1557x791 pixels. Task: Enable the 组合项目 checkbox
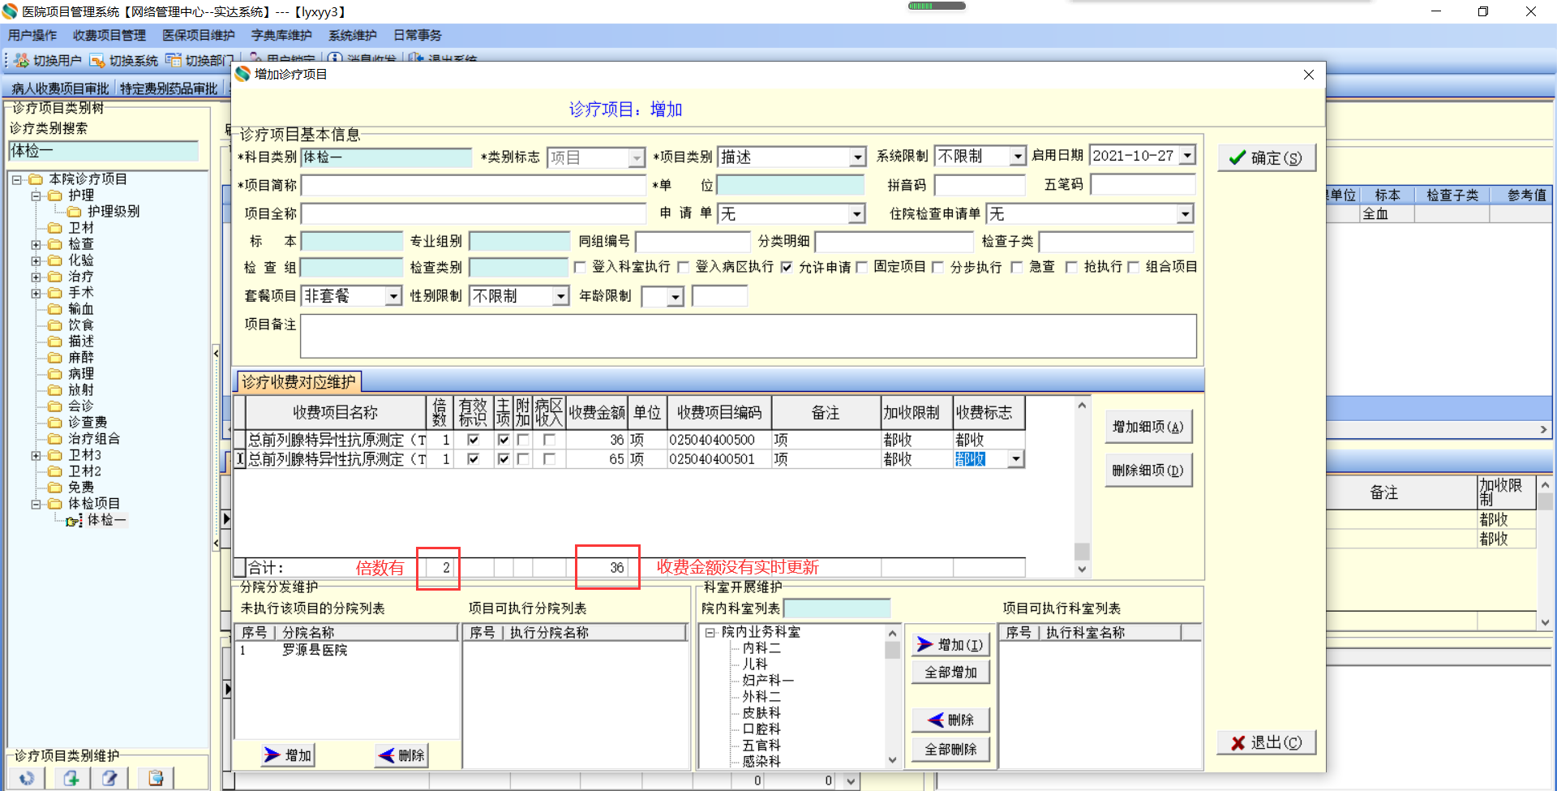tap(1134, 267)
